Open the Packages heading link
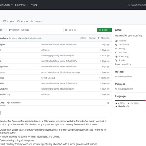 point(120,84)
